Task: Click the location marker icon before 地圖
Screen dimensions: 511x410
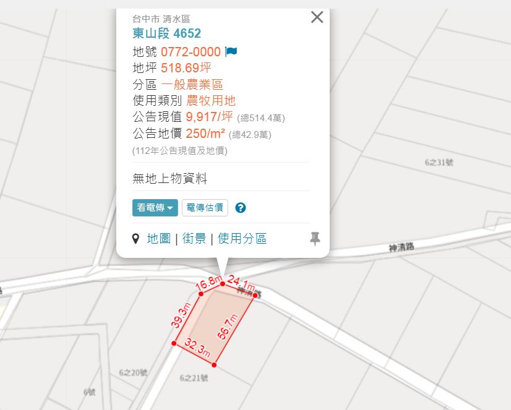Action: click(135, 238)
